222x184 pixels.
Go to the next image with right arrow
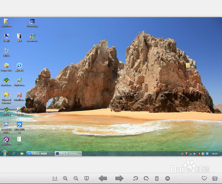[119, 178]
